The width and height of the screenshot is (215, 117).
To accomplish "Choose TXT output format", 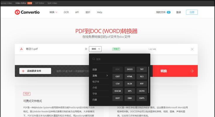I will pos(142,69).
